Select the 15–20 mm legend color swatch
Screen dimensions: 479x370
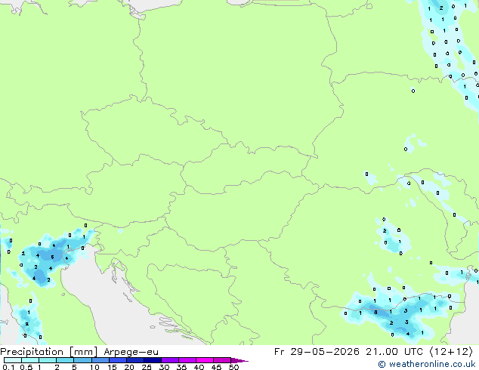(x=118, y=360)
